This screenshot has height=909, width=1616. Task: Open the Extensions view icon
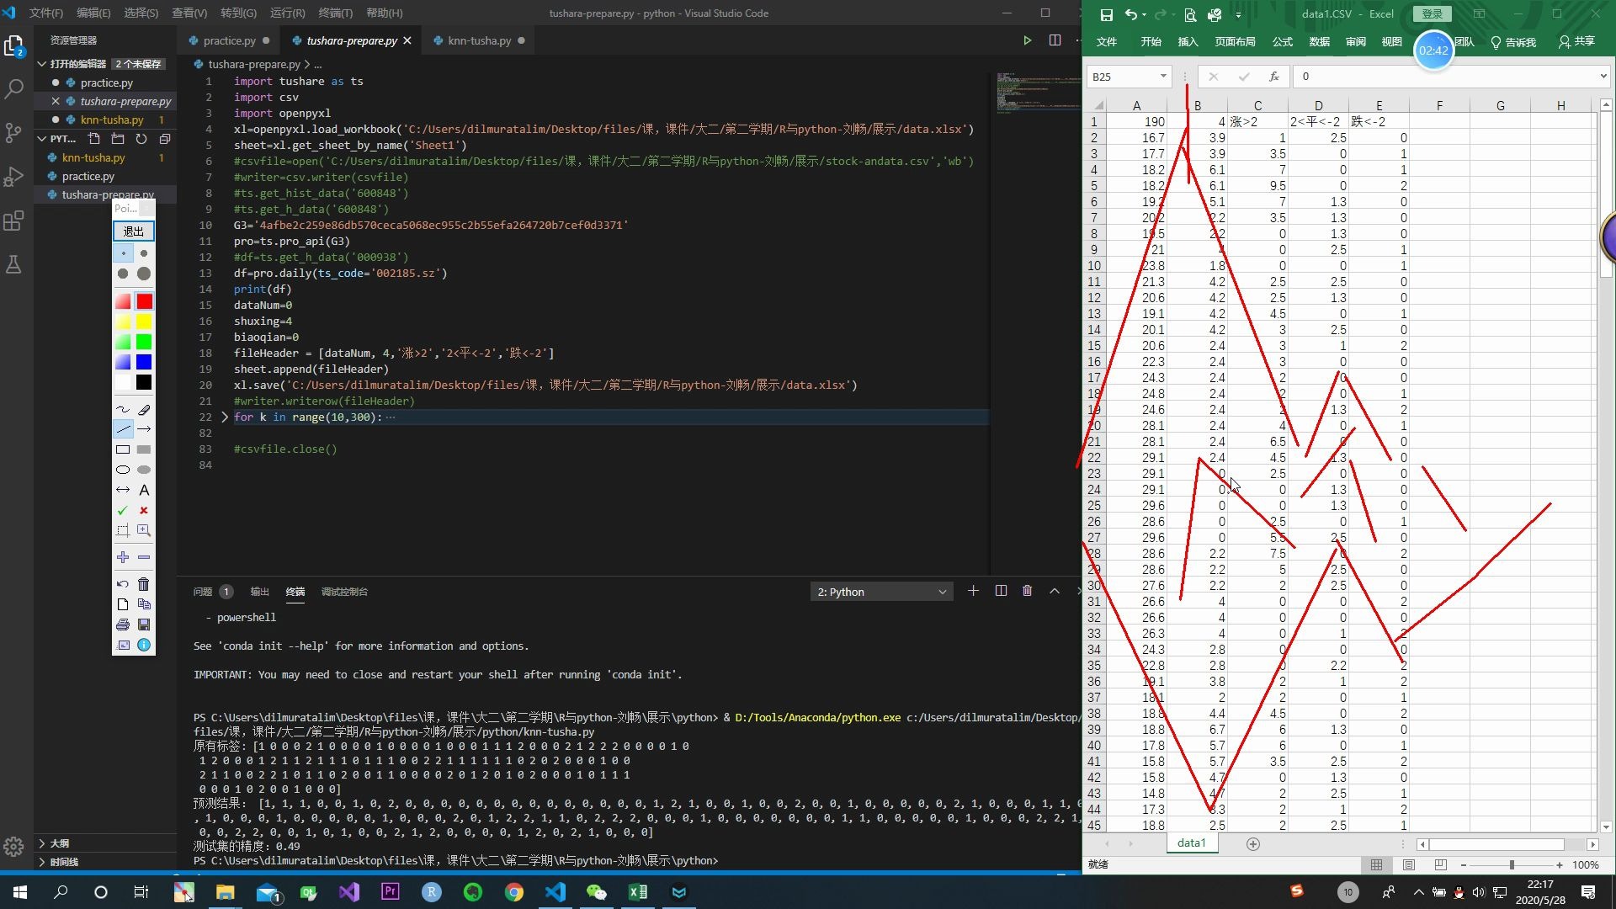13,221
